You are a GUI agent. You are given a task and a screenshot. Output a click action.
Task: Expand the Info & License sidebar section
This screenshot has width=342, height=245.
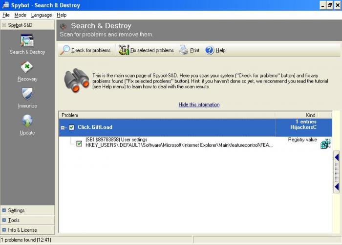coord(4,230)
